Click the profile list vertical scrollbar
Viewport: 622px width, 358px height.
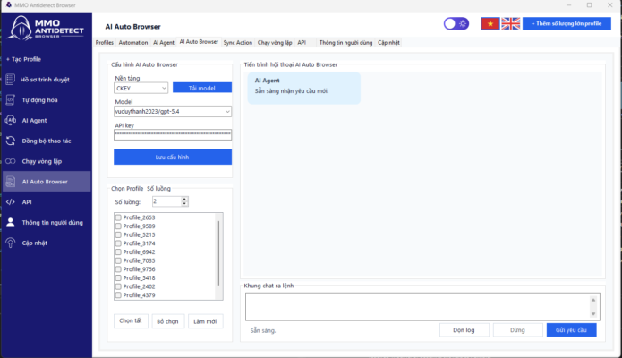218,253
